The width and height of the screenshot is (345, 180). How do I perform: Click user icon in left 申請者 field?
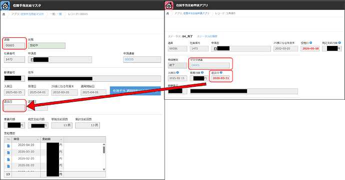(x=32, y=59)
